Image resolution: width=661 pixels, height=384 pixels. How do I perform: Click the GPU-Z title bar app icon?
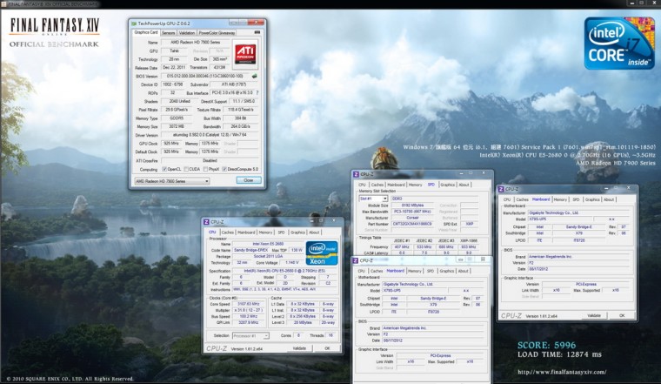tap(136, 23)
